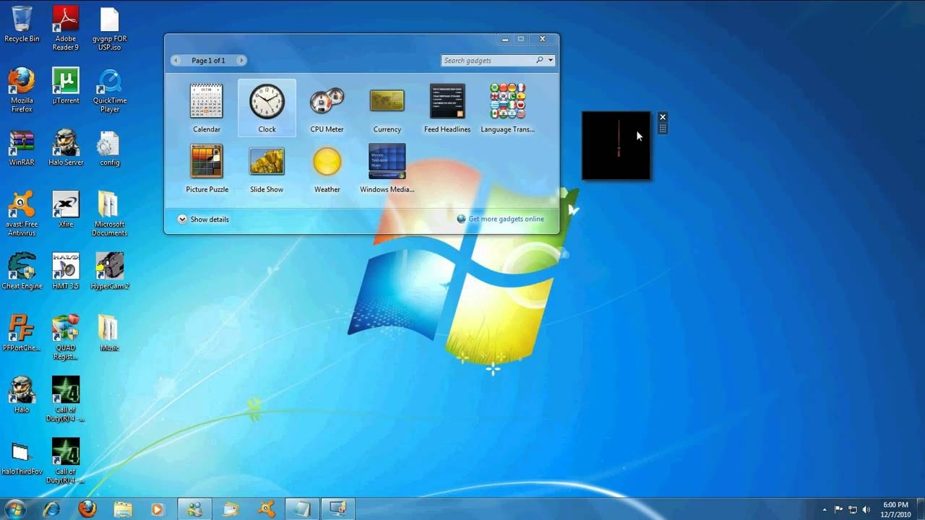Select the Halo game desktop shortcut
The height and width of the screenshot is (520, 925).
click(x=22, y=395)
